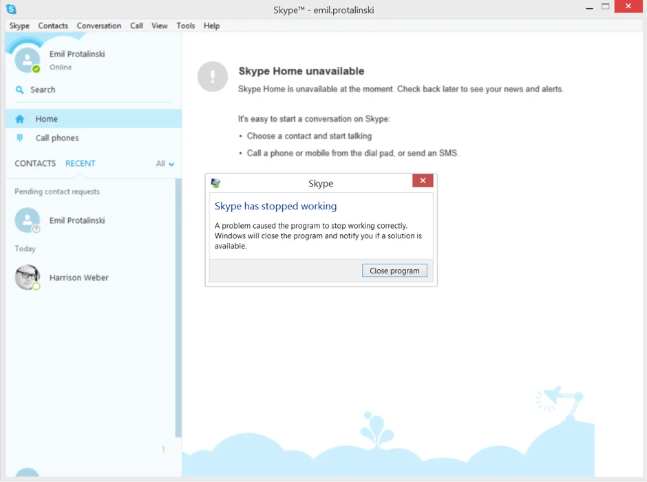Switch to the RECENT tab

point(80,163)
